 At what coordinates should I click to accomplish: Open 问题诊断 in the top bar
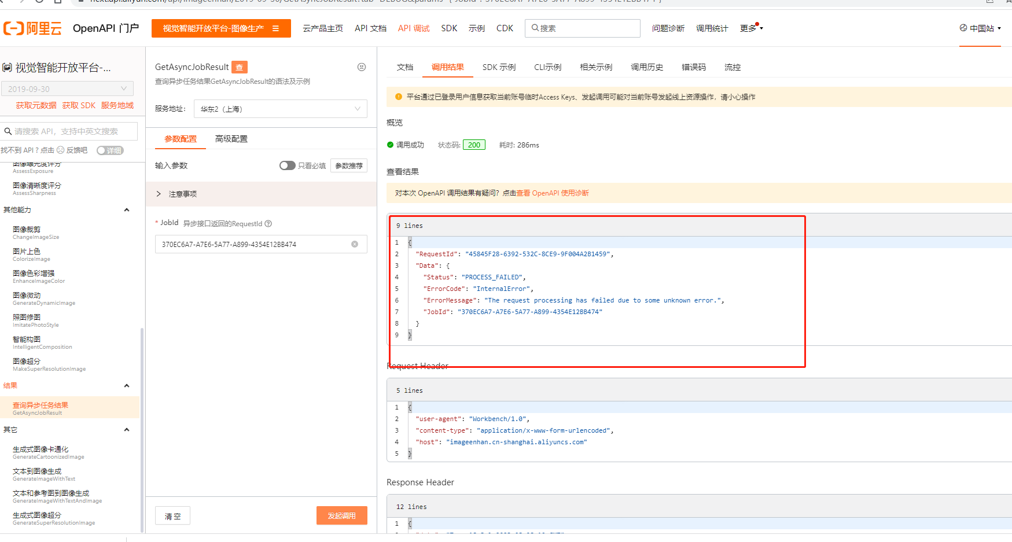(x=668, y=28)
